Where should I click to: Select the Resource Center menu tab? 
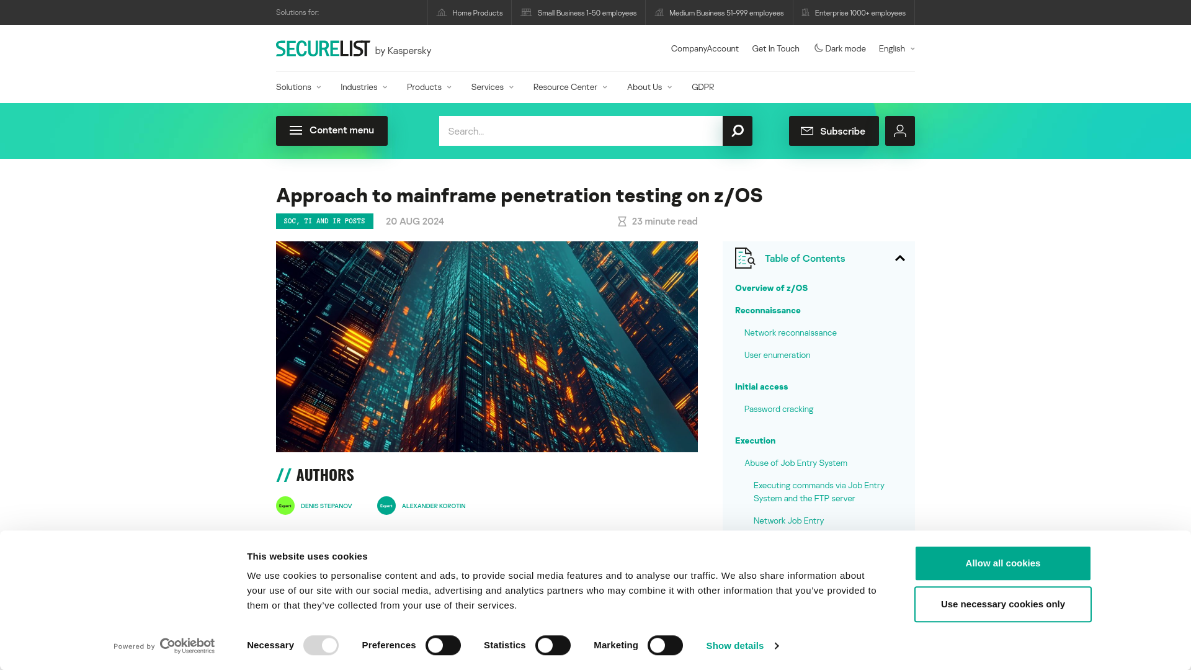coord(569,86)
